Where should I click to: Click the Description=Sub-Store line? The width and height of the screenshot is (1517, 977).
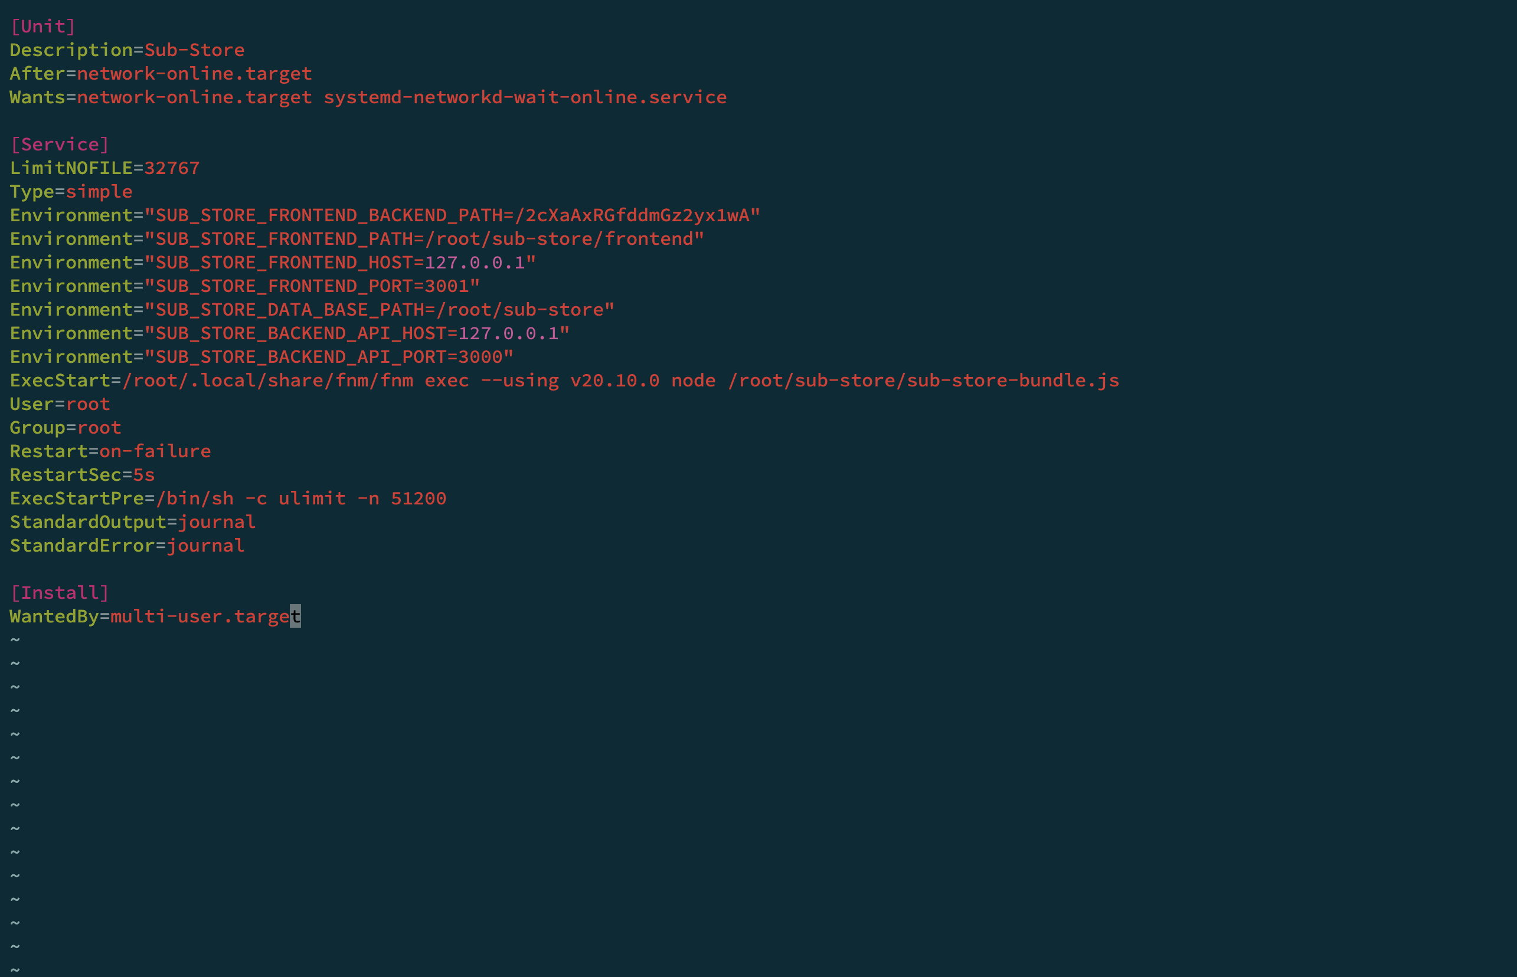coord(127,50)
